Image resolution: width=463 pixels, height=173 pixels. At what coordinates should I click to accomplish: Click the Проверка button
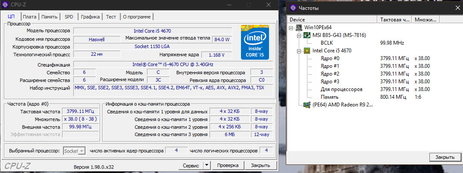[228, 165]
